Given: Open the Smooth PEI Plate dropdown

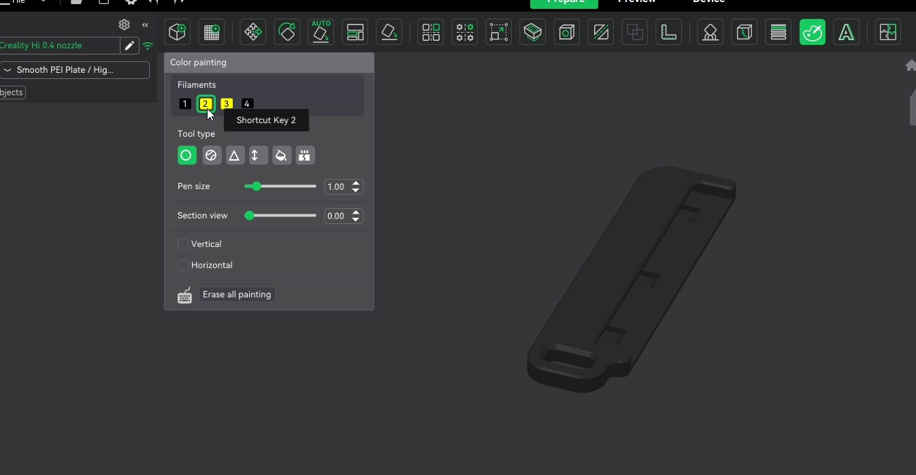Looking at the screenshot, I should [74, 70].
